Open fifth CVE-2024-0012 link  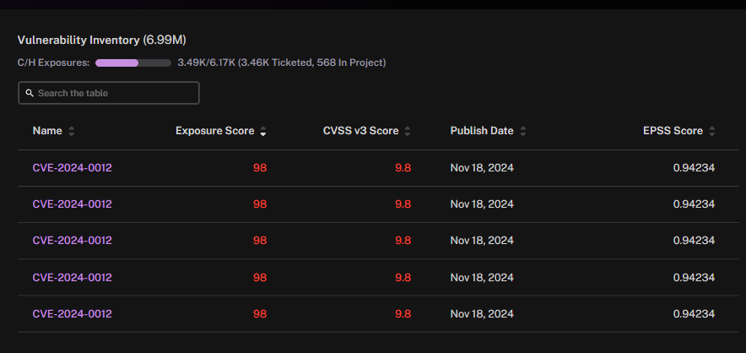point(73,314)
